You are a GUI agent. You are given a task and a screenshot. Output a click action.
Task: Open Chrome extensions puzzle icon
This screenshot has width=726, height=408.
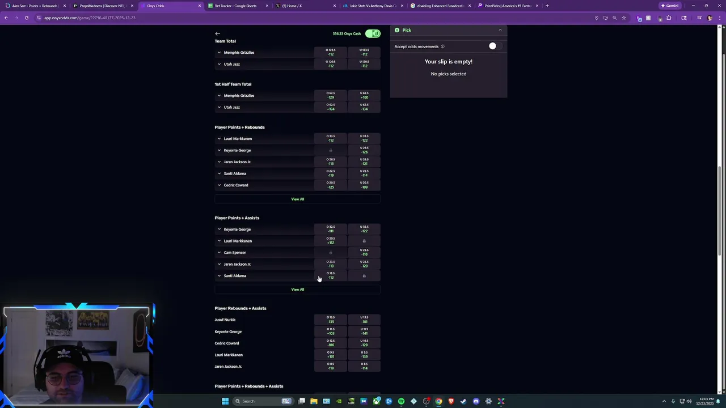(669, 18)
